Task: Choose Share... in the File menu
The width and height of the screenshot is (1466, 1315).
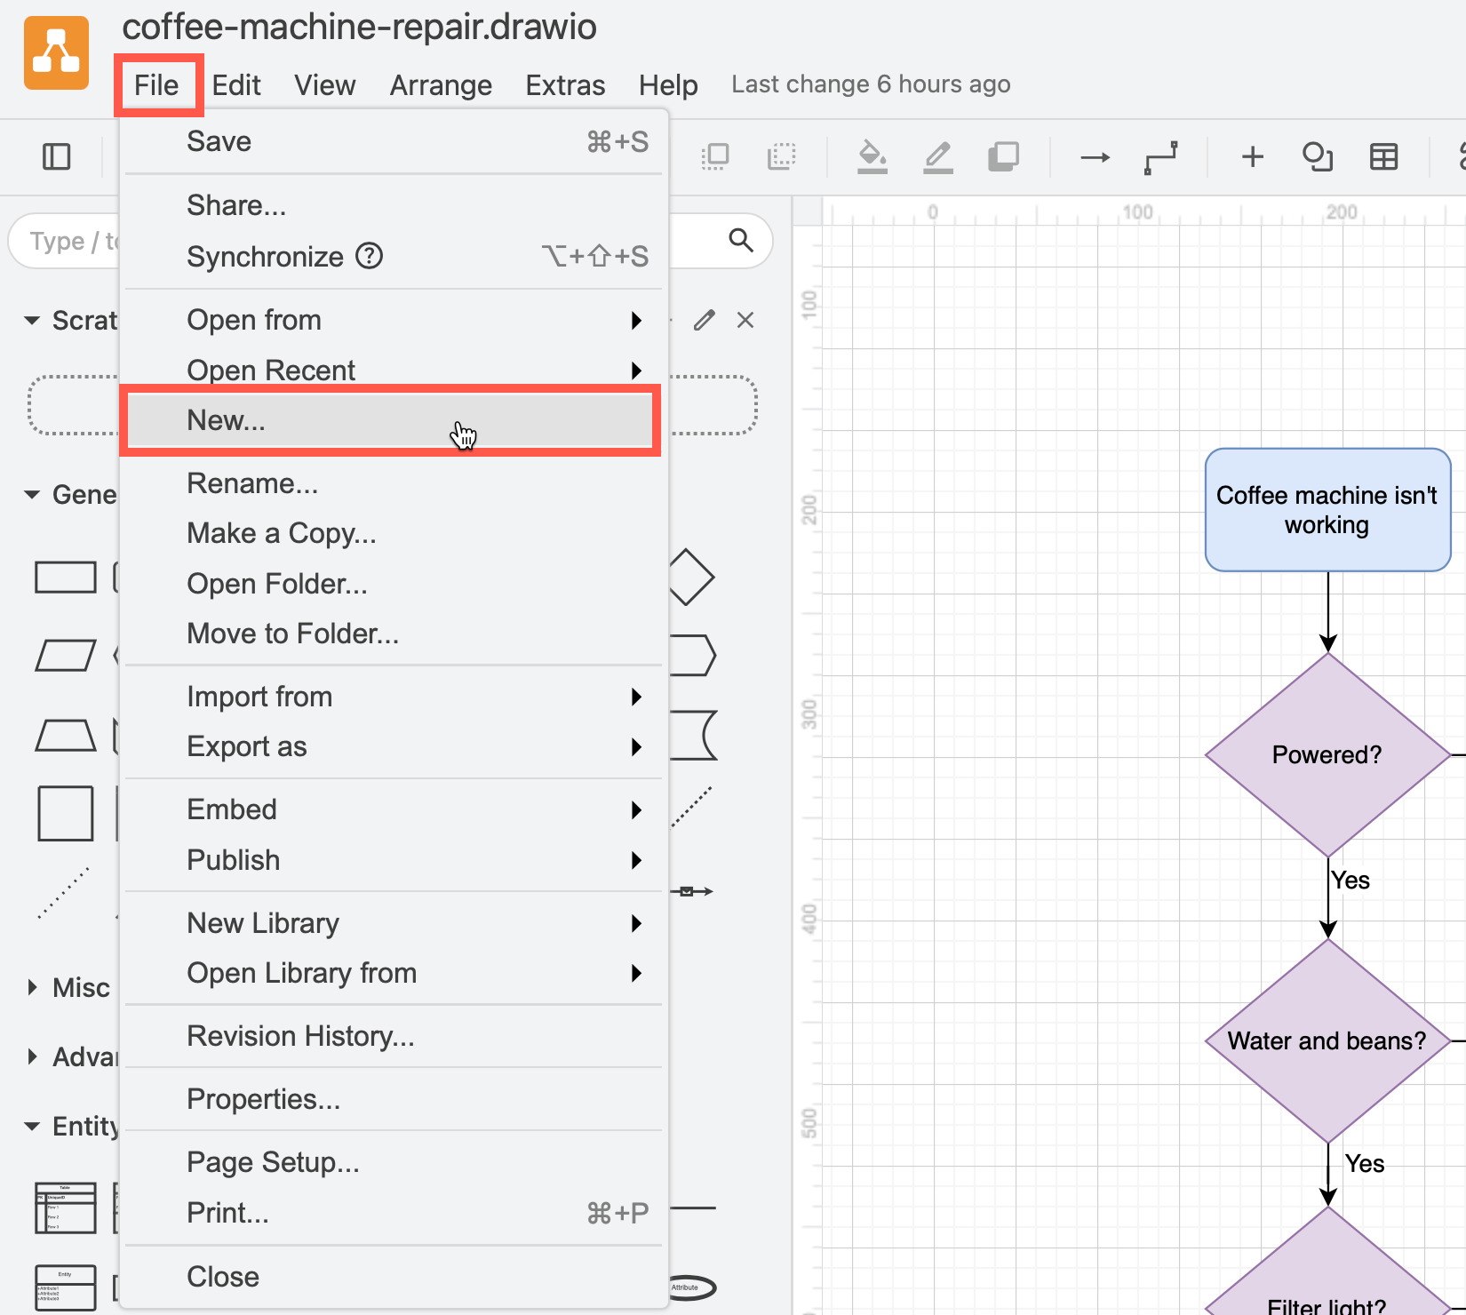Action: (x=394, y=205)
